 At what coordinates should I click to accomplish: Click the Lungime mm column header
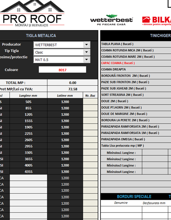pyautogui.click(x=28, y=95)
